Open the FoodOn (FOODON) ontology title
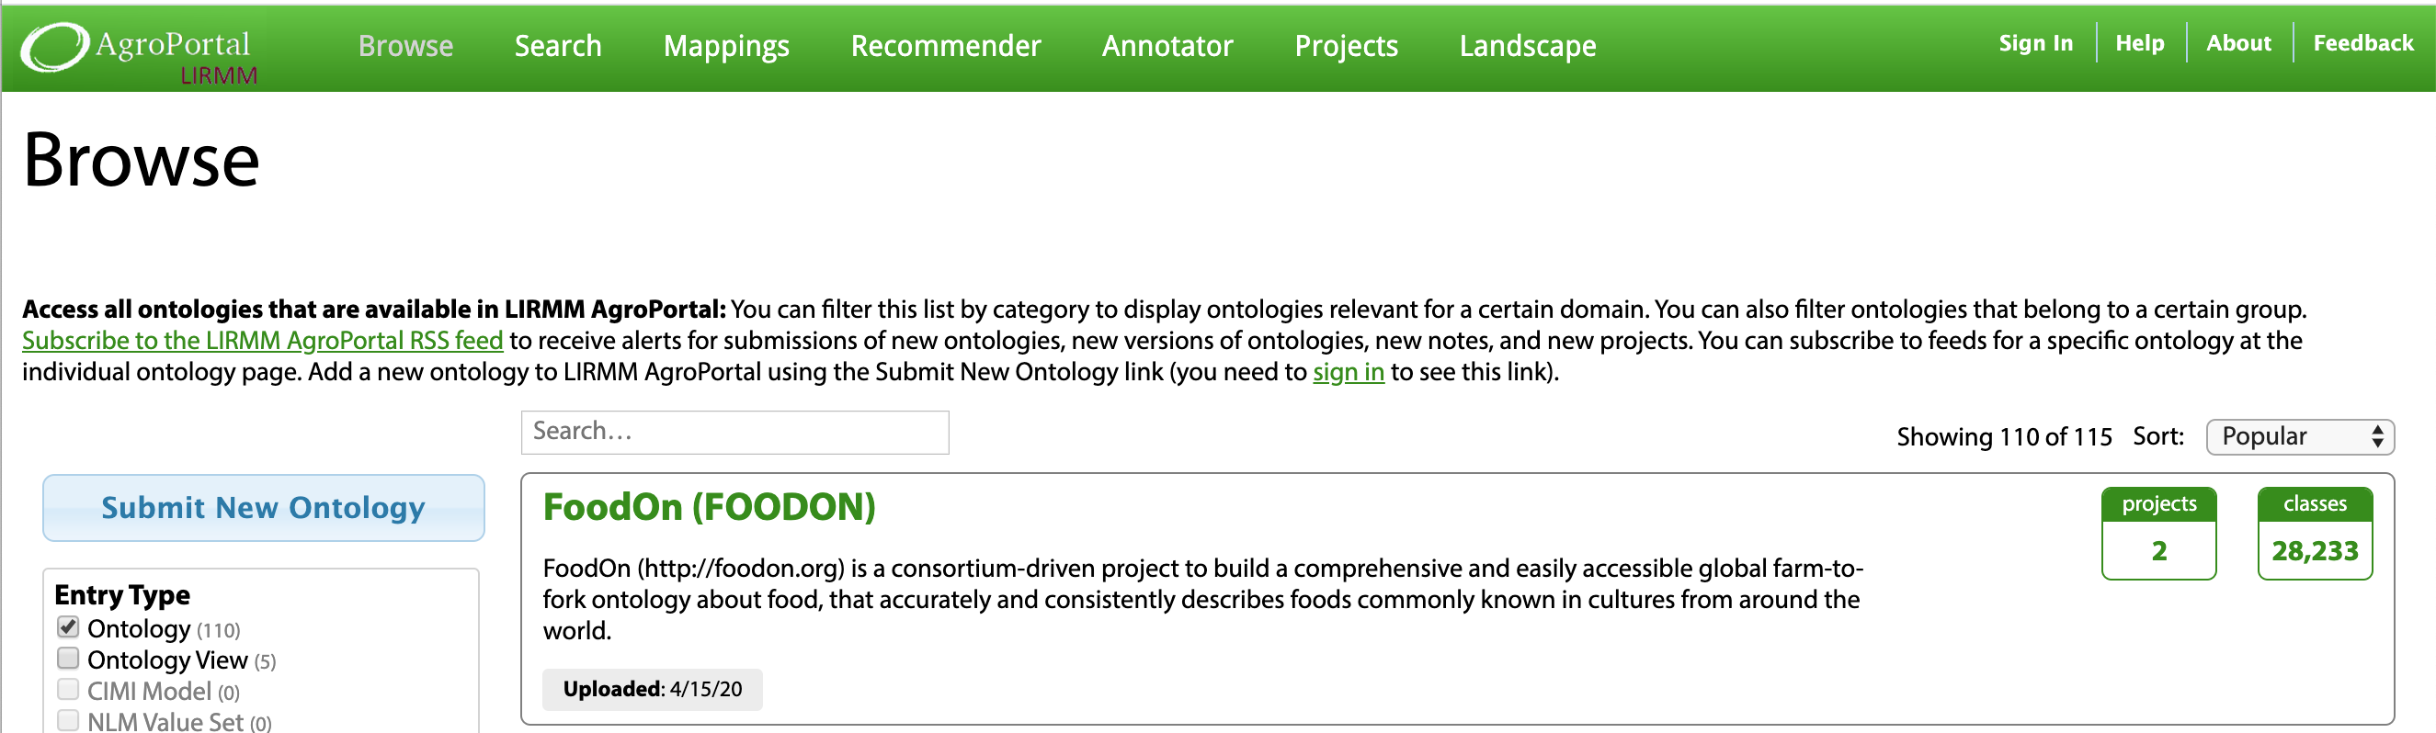 [709, 507]
